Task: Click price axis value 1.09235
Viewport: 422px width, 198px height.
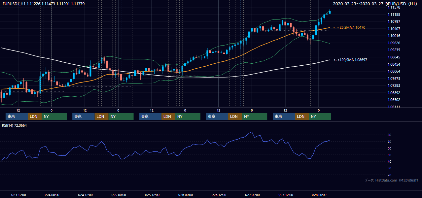Action: click(x=394, y=50)
